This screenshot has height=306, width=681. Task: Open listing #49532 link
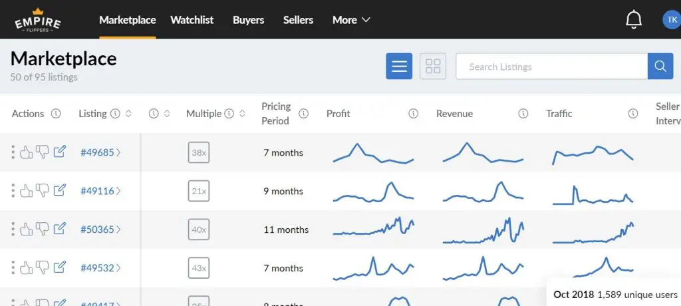pos(101,267)
